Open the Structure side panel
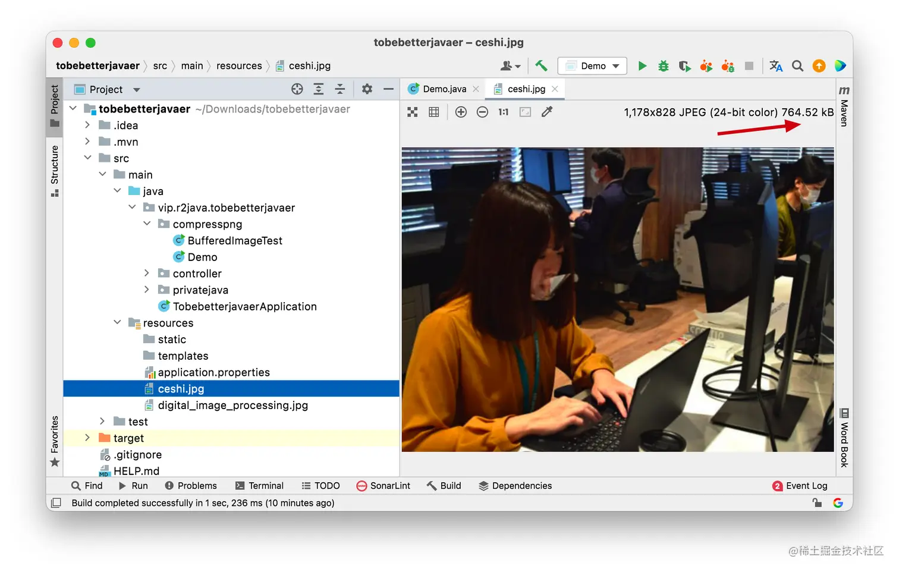This screenshot has width=899, height=572. 55,171
